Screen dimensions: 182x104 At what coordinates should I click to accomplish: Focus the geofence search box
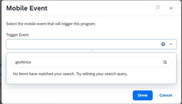[x=91, y=62]
